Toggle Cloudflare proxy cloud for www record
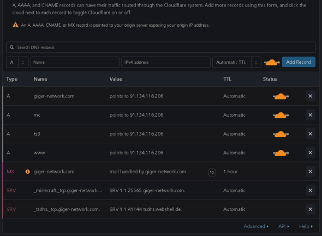Viewport: 322px width, 236px height. click(281, 153)
